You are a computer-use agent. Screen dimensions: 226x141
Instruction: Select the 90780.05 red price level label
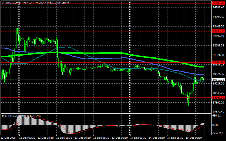[x=218, y=62]
